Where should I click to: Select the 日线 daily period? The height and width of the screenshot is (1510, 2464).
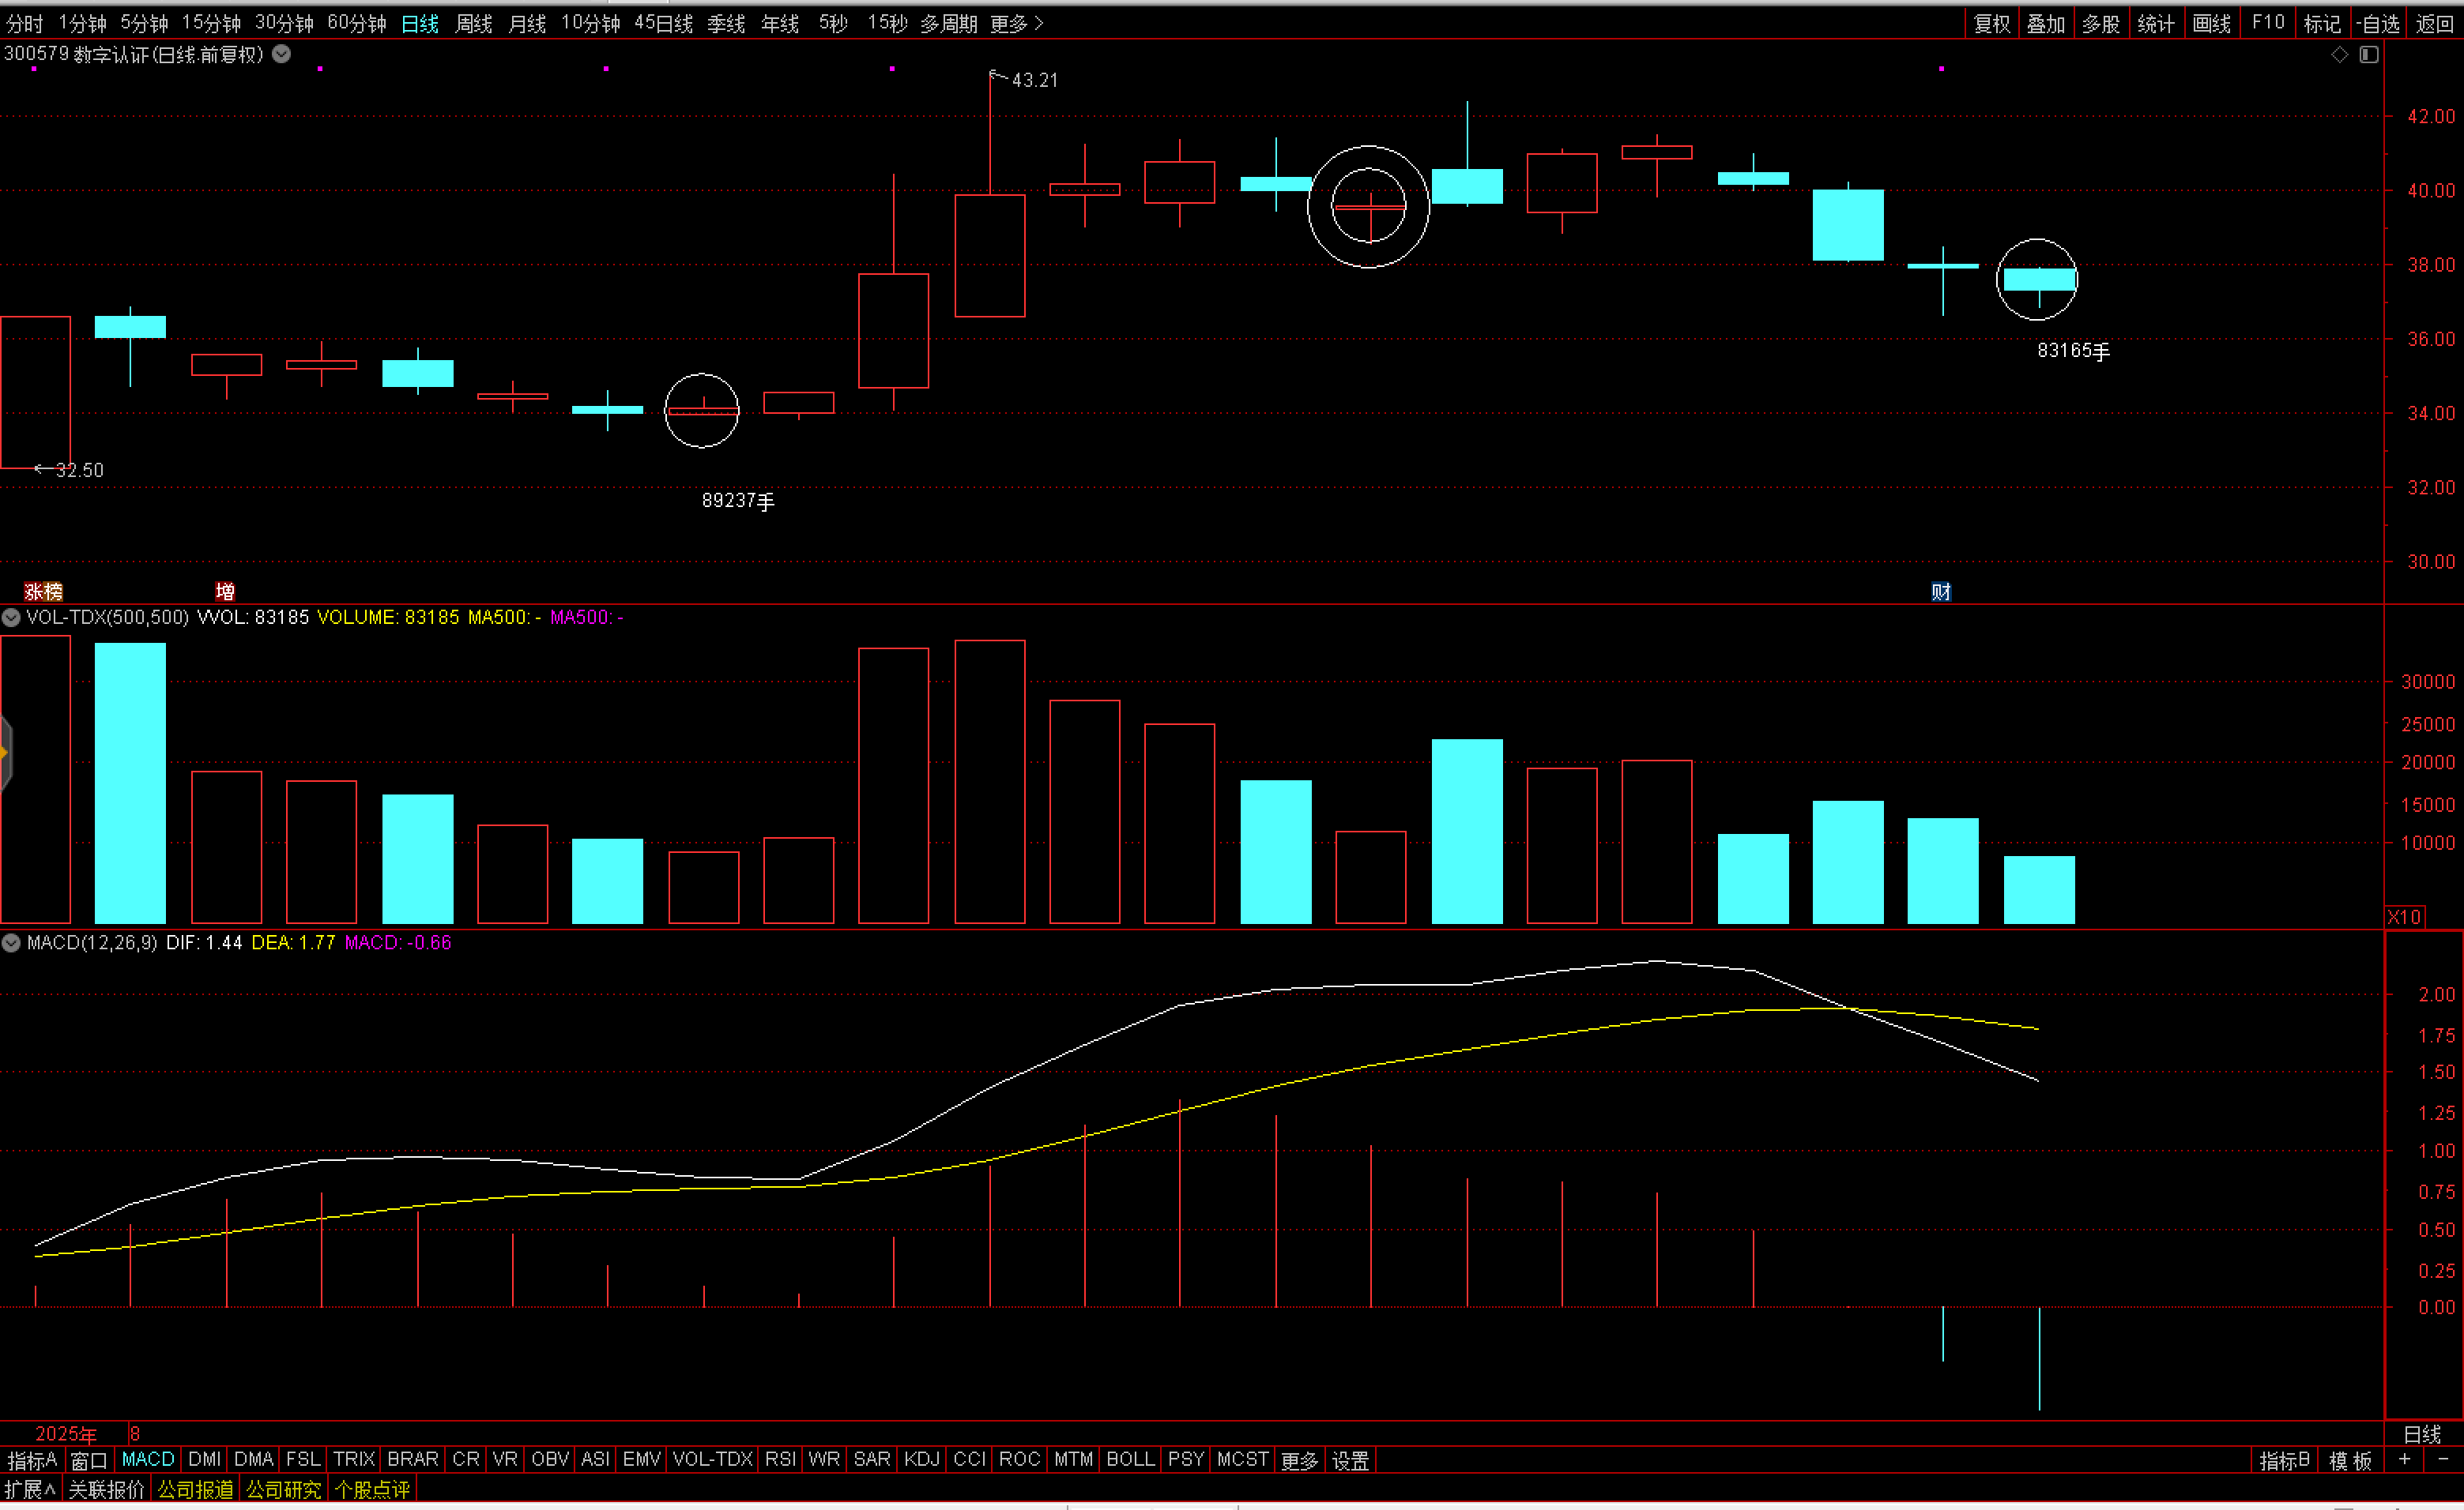pos(420,23)
